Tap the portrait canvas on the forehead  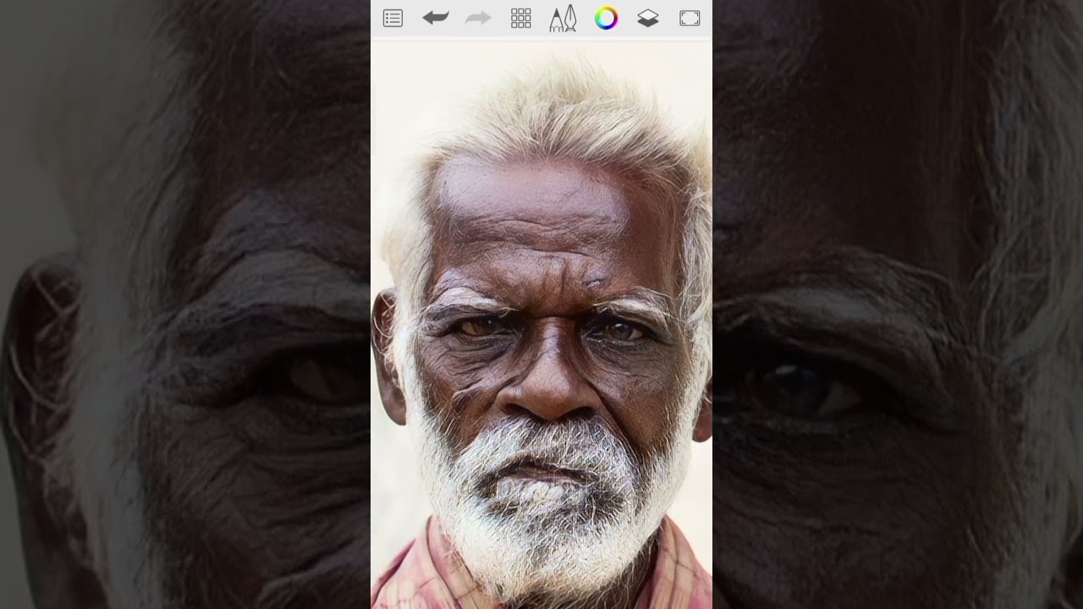point(541,203)
